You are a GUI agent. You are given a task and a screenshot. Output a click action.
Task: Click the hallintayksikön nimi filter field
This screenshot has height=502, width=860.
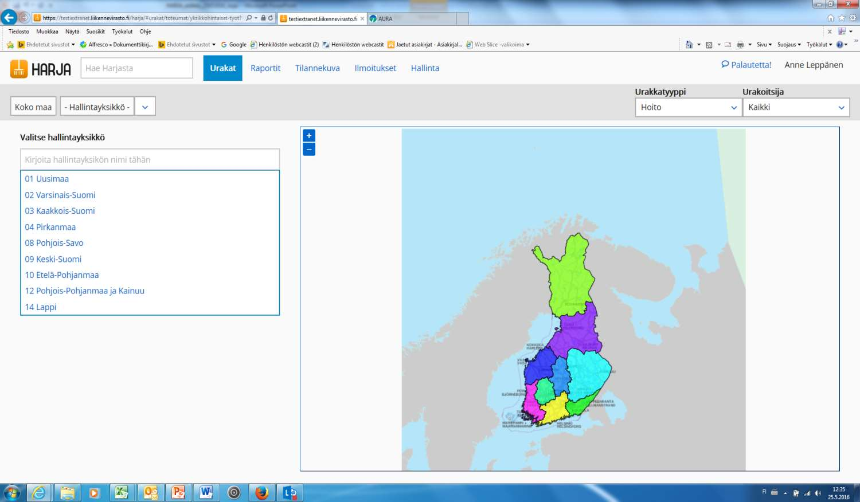click(x=150, y=159)
